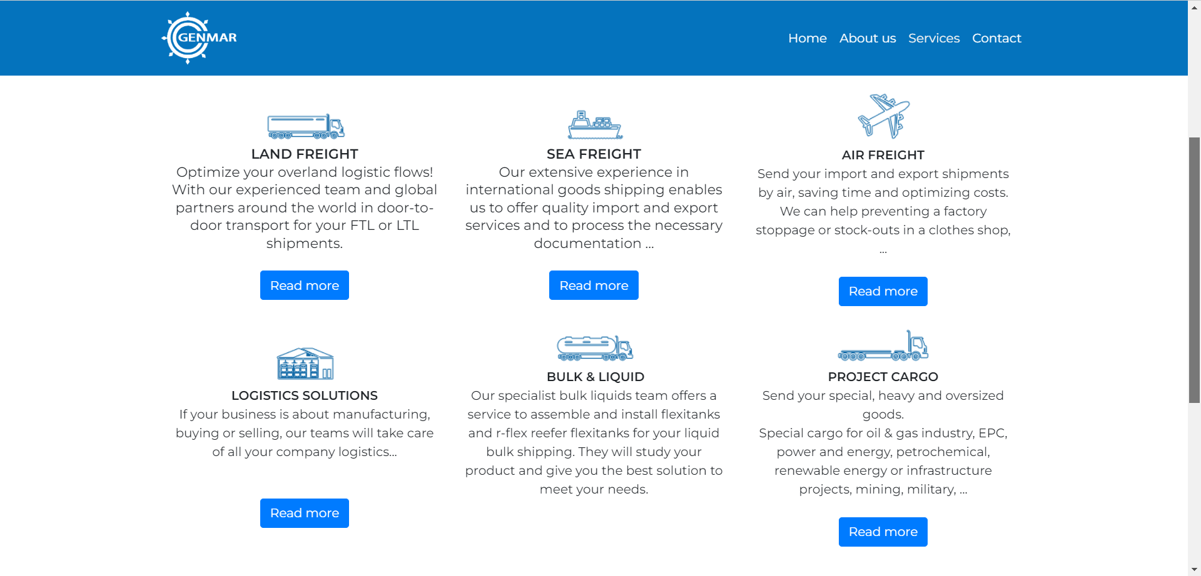
Task: Open the Services menu link
Action: (x=933, y=38)
